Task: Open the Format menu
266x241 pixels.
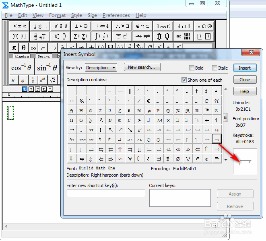Action: (57, 15)
